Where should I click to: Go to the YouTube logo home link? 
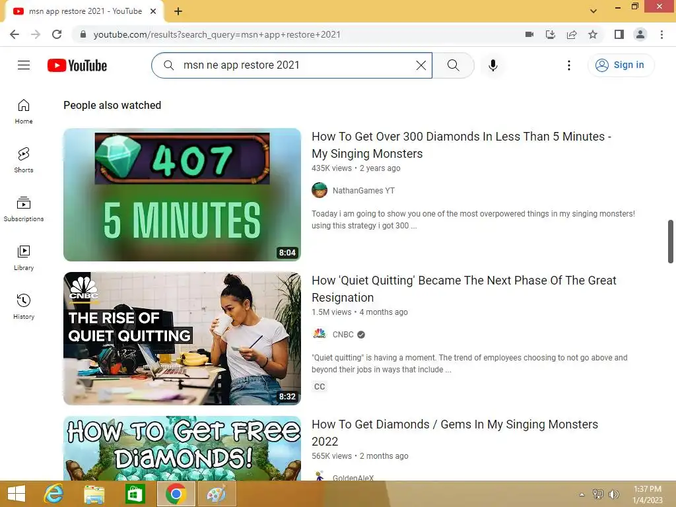pos(77,65)
